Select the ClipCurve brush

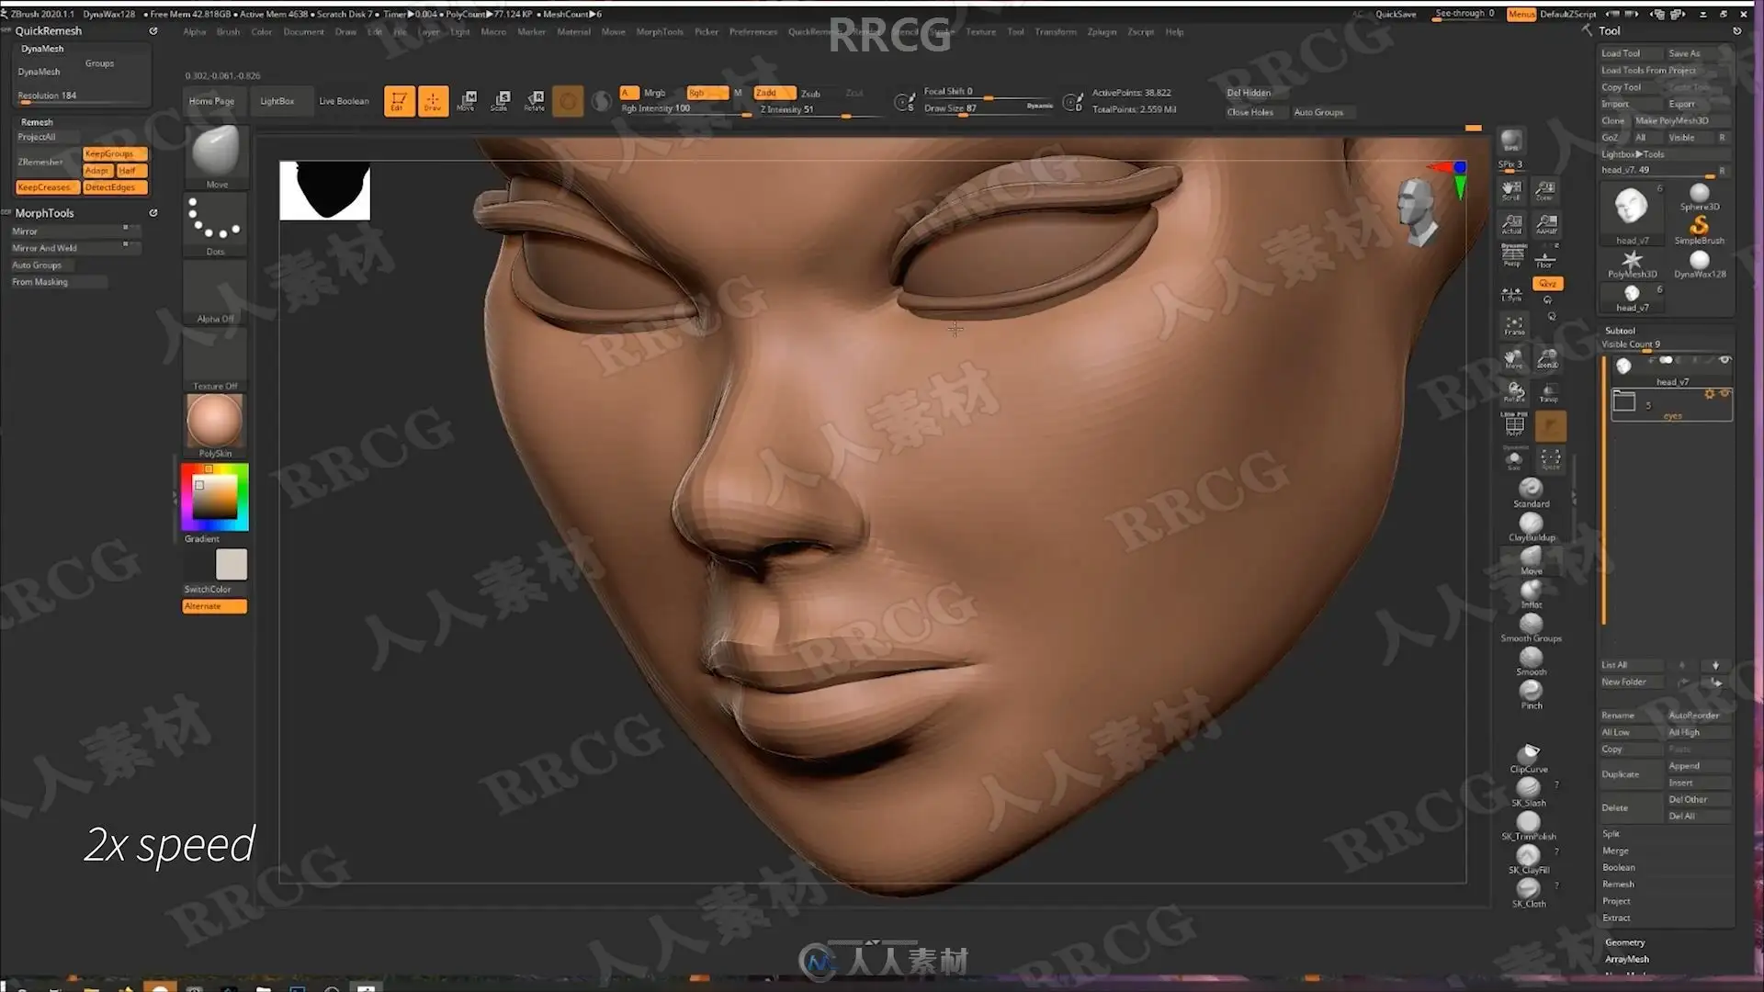[1529, 759]
